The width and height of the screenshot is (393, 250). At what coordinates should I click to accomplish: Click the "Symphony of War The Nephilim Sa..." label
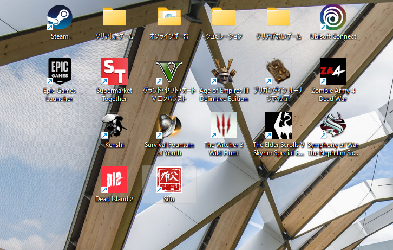tap(333, 149)
